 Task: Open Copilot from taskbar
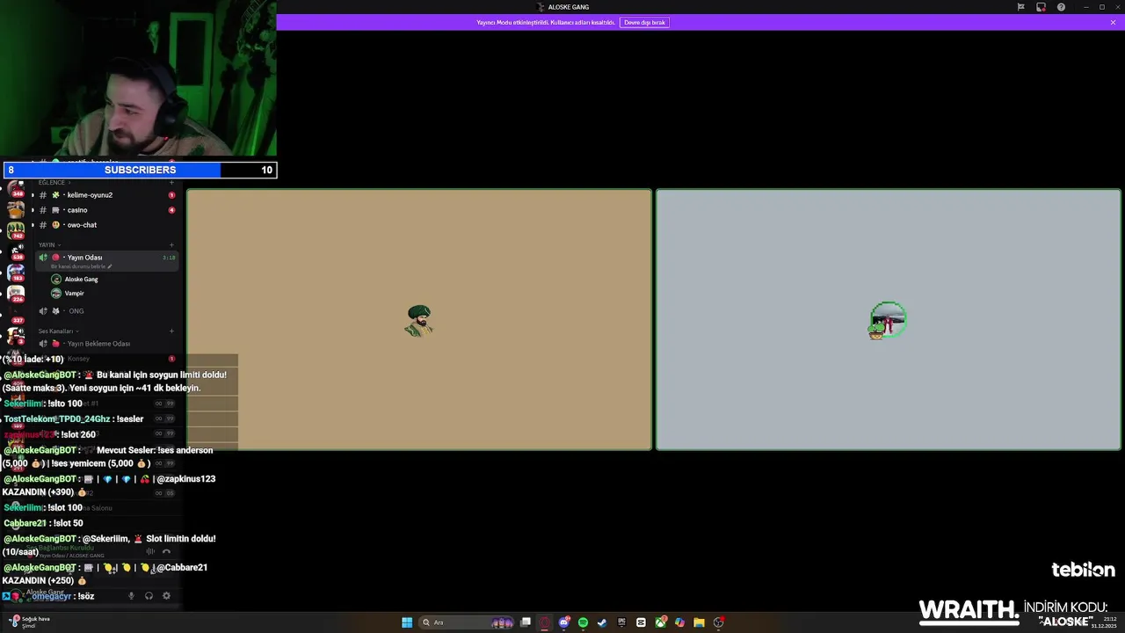click(x=679, y=622)
